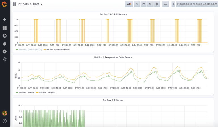Open the Configuration gear menu in sidebar

(5, 51)
